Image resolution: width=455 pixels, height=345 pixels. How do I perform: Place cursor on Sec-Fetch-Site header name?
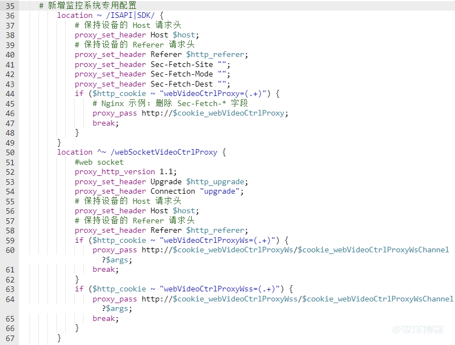181,64
